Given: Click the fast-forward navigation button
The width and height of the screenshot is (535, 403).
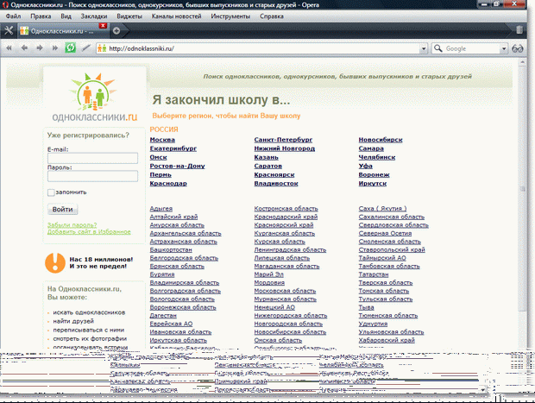Looking at the screenshot, I should [55, 48].
